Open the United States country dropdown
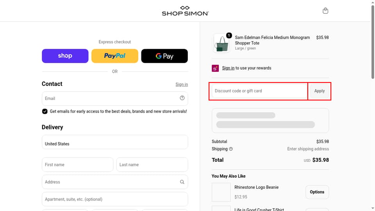The width and height of the screenshot is (375, 211). click(115, 142)
